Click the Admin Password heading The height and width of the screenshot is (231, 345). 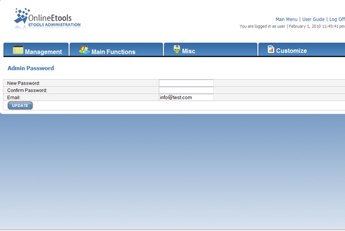[30, 68]
